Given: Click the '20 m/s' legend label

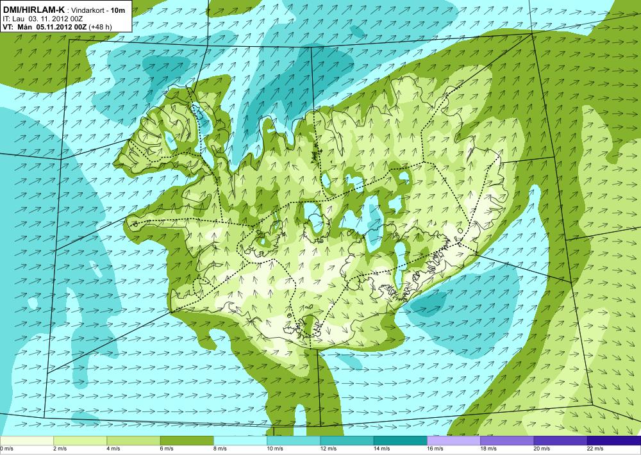Looking at the screenshot, I should point(542,449).
